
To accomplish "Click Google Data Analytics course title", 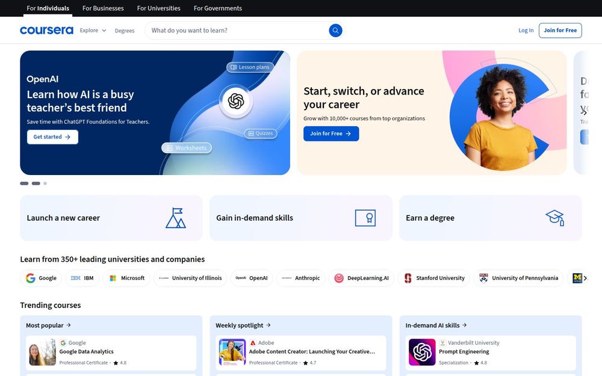I will [86, 351].
